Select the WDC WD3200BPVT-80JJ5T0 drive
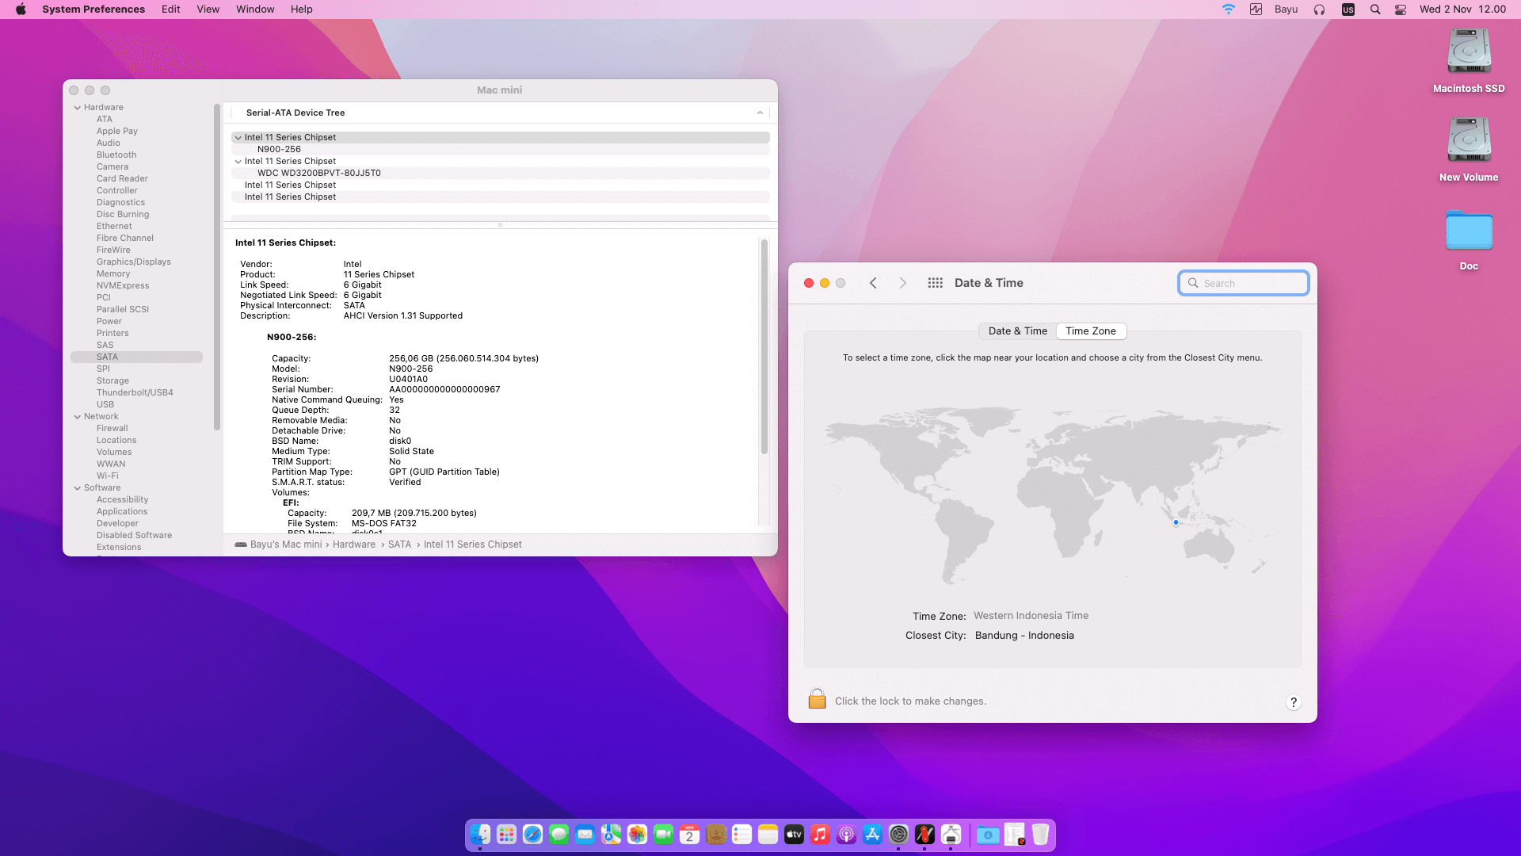 click(x=318, y=173)
